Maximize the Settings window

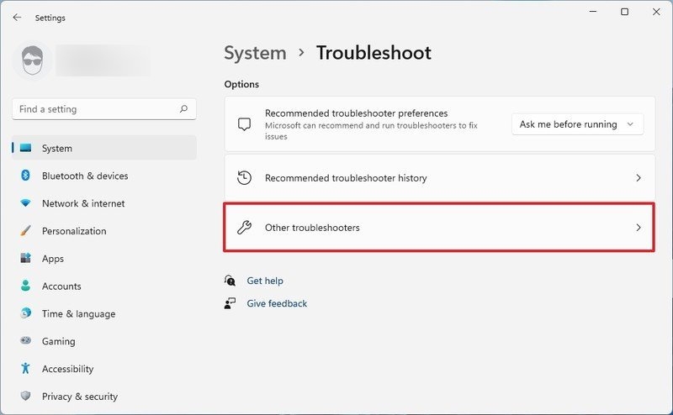(625, 12)
